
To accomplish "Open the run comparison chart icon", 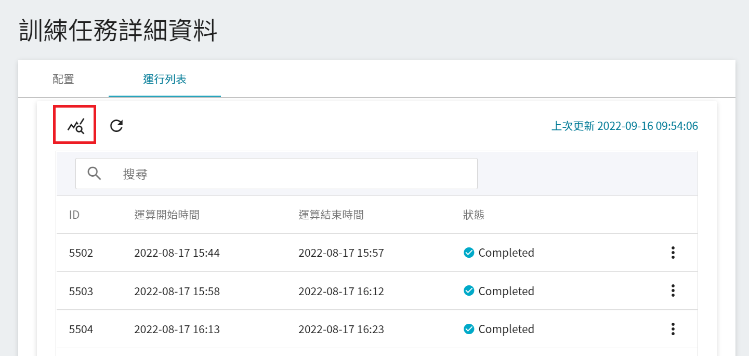I will click(x=75, y=125).
